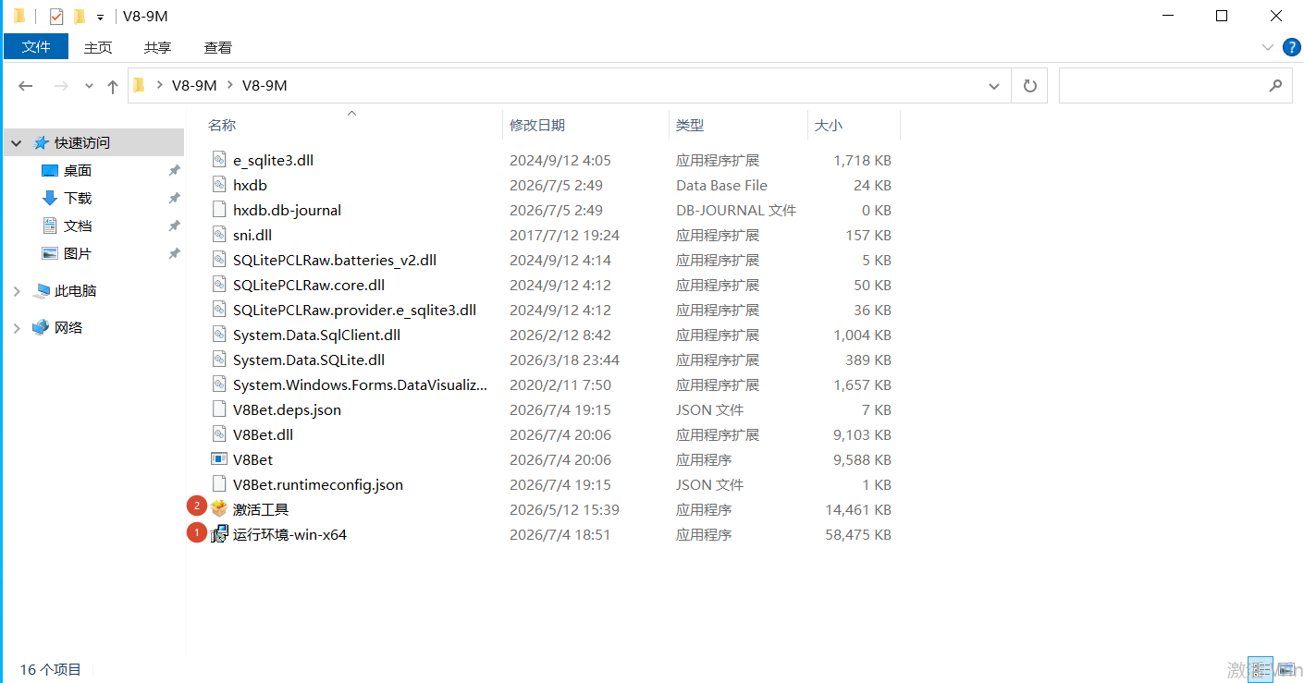This screenshot has width=1304, height=683.
Task: Select V8Bet.runtimeconfig.json file icon
Action: 219,484
